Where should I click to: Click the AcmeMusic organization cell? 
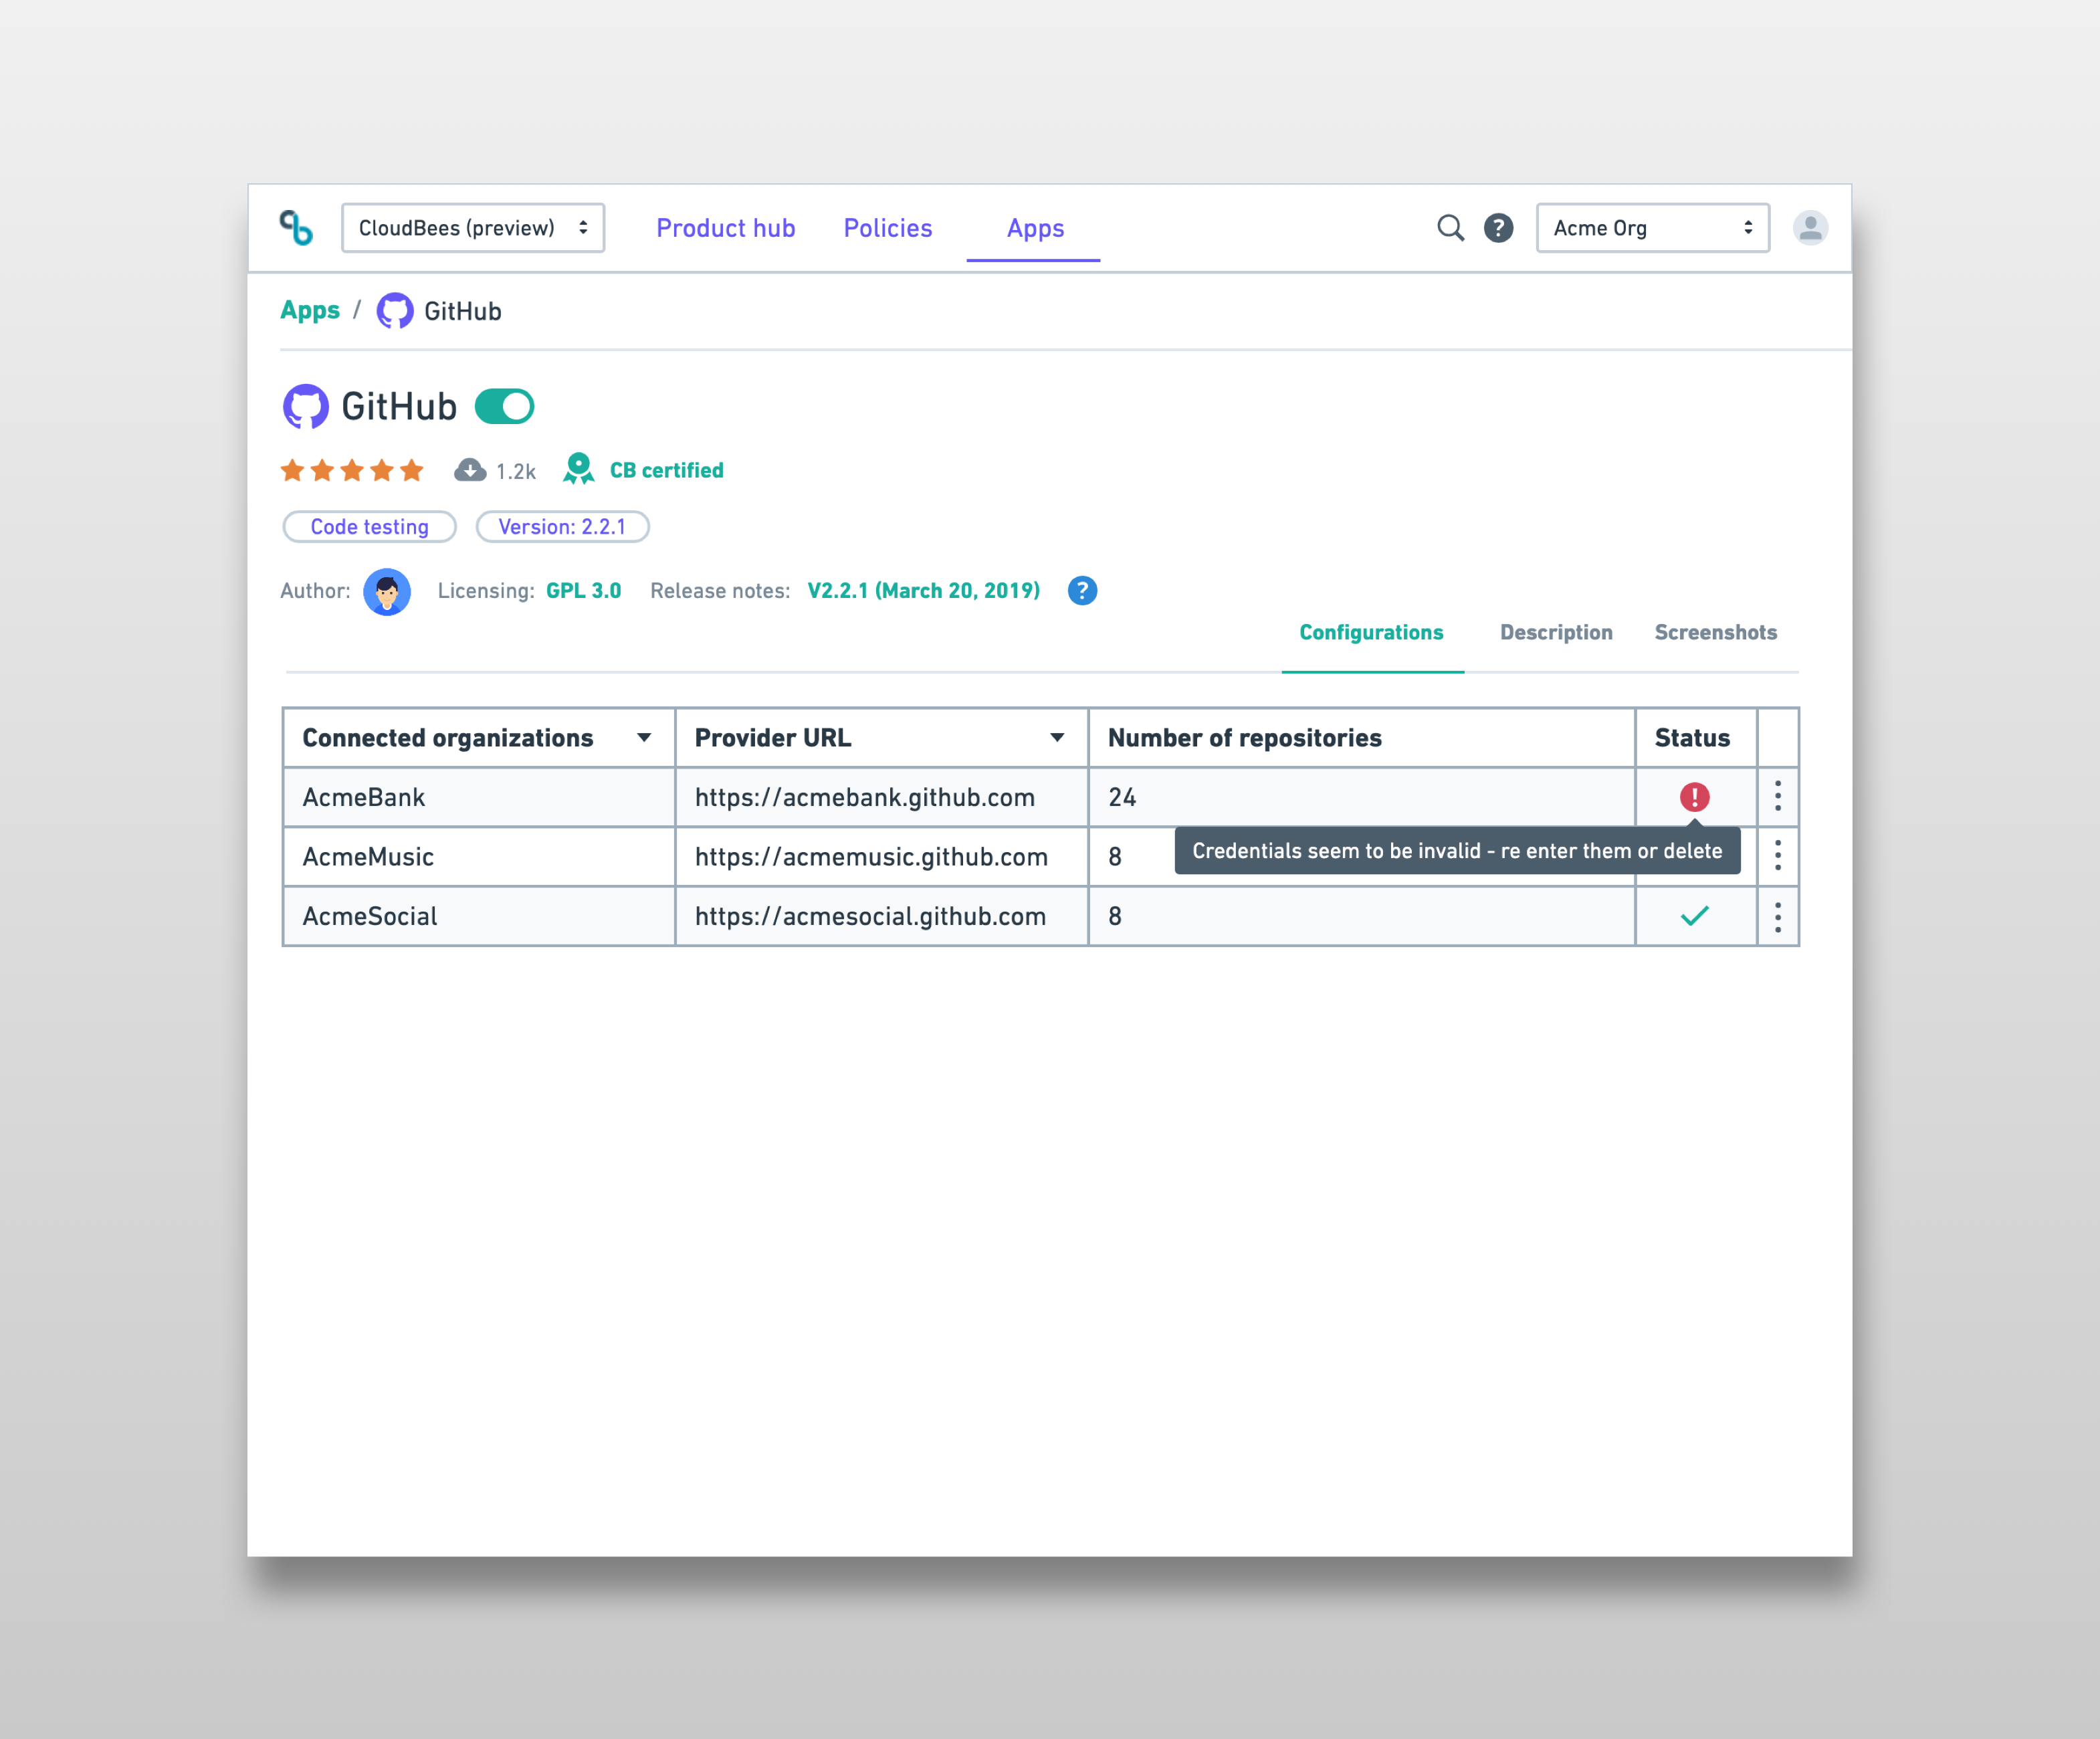pos(479,856)
